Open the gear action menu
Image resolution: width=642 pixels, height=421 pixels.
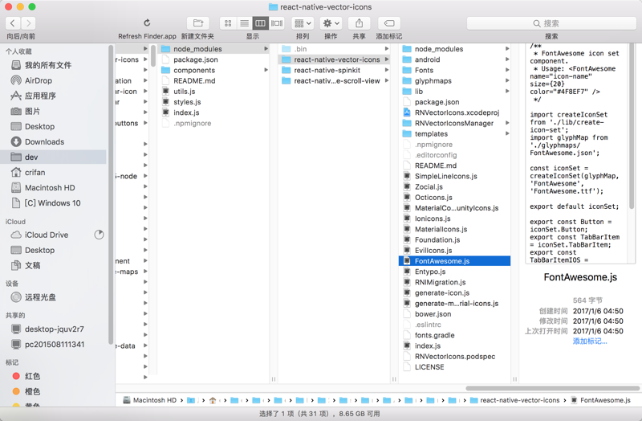331,23
